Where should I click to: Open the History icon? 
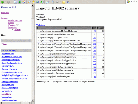click(x=42, y=2)
